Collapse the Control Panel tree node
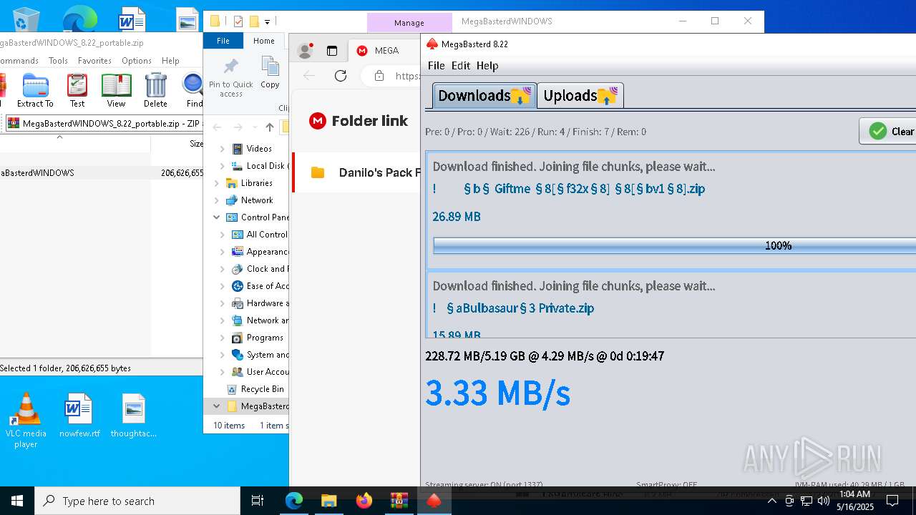 [x=216, y=217]
